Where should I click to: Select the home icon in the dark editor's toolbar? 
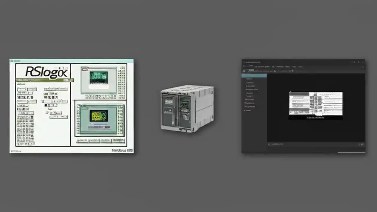[244, 71]
